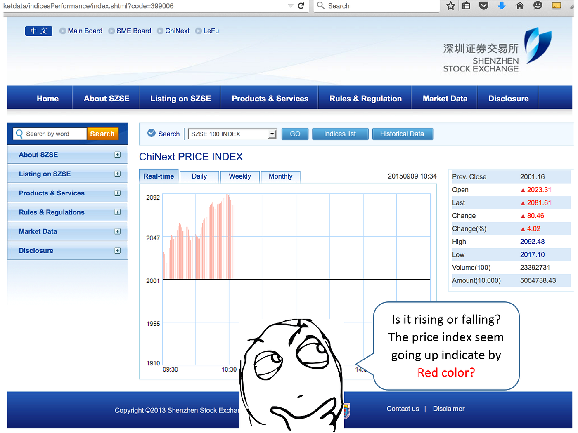This screenshot has width=578, height=433.
Task: Click the GO button
Action: pos(295,134)
